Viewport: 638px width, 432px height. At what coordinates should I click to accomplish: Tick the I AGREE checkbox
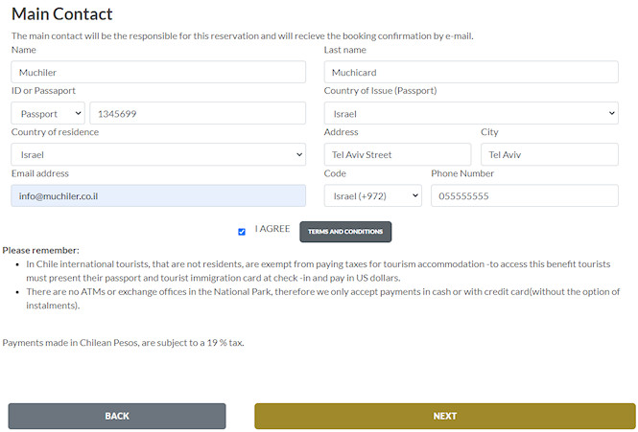point(242,231)
